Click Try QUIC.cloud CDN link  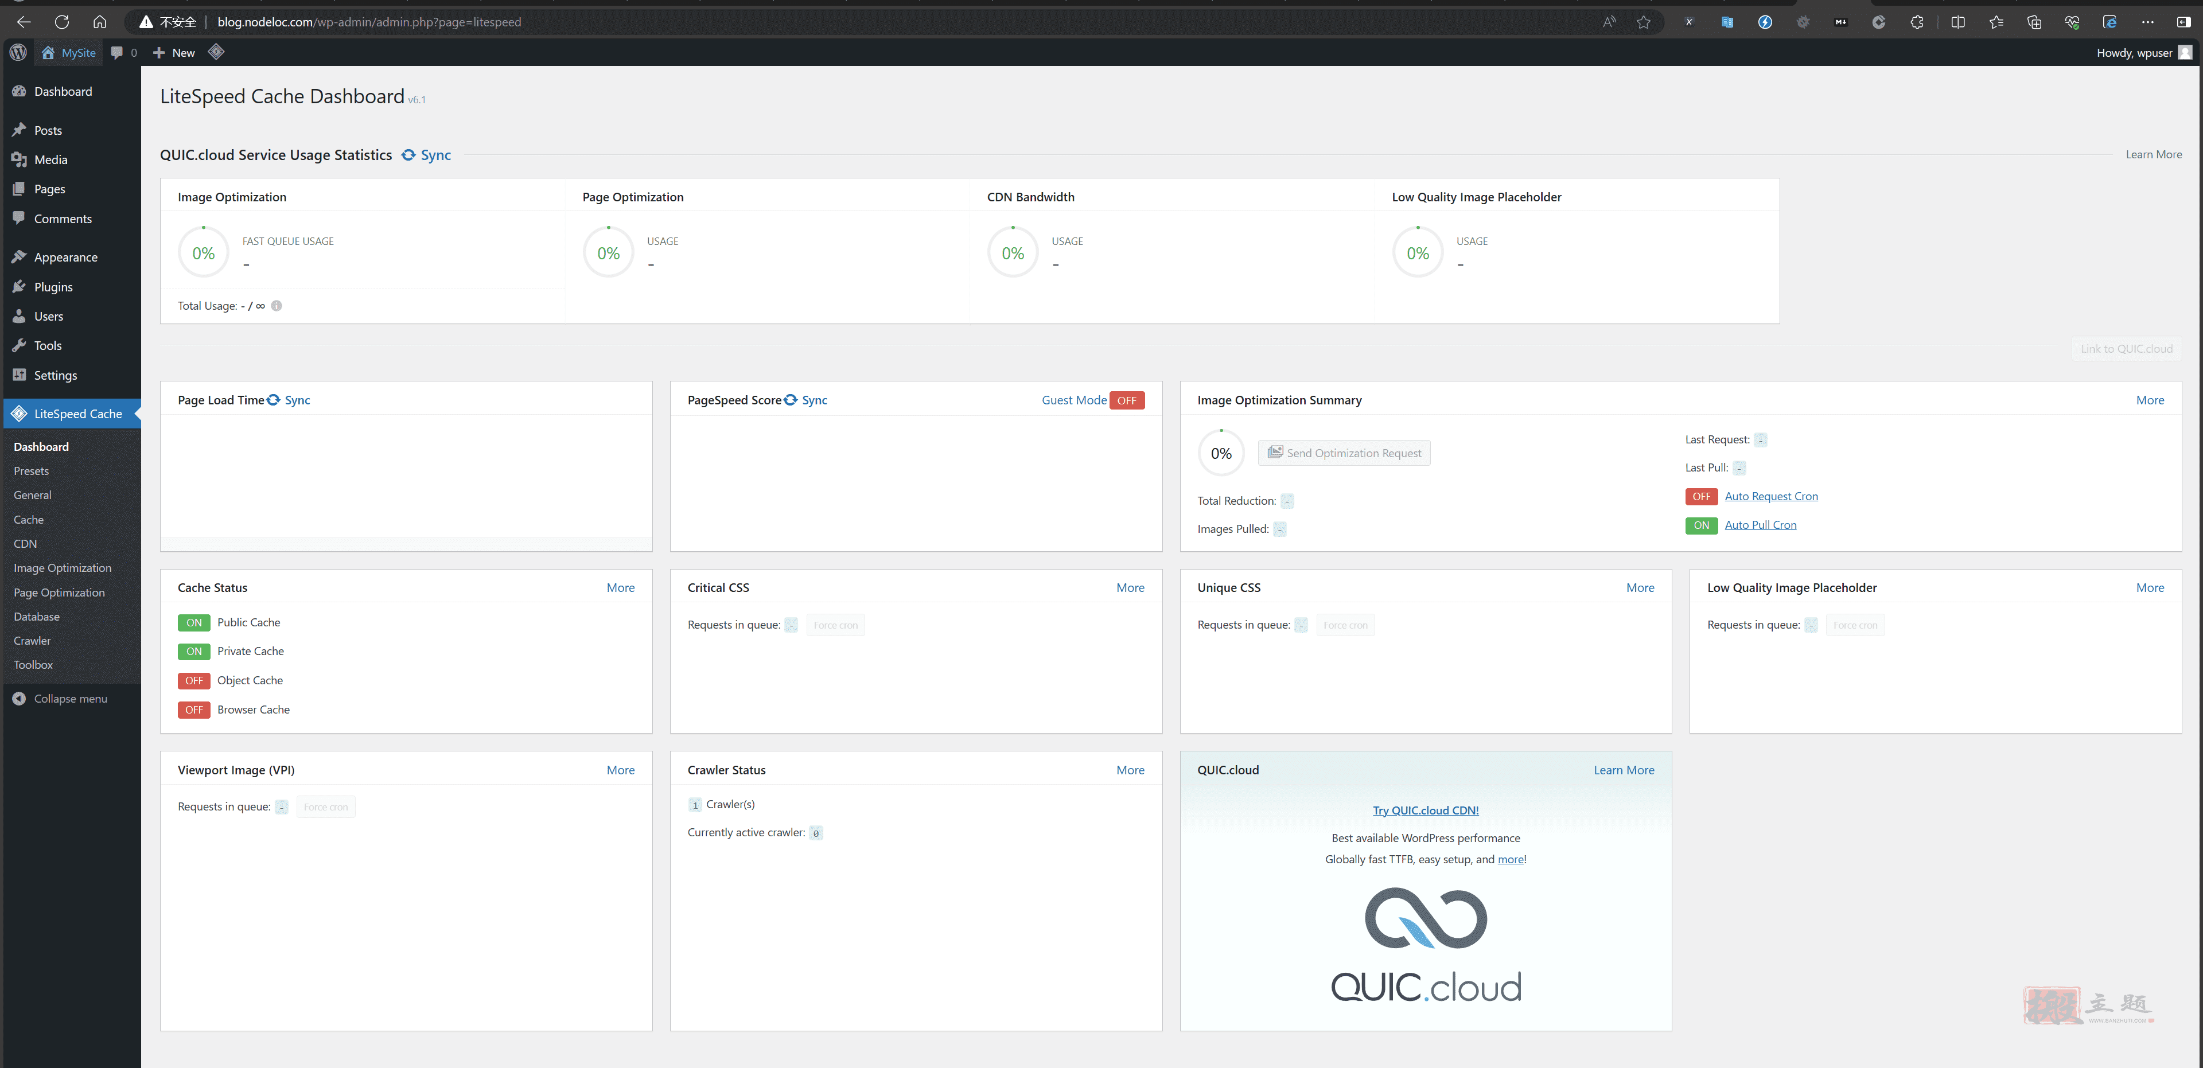coord(1426,810)
